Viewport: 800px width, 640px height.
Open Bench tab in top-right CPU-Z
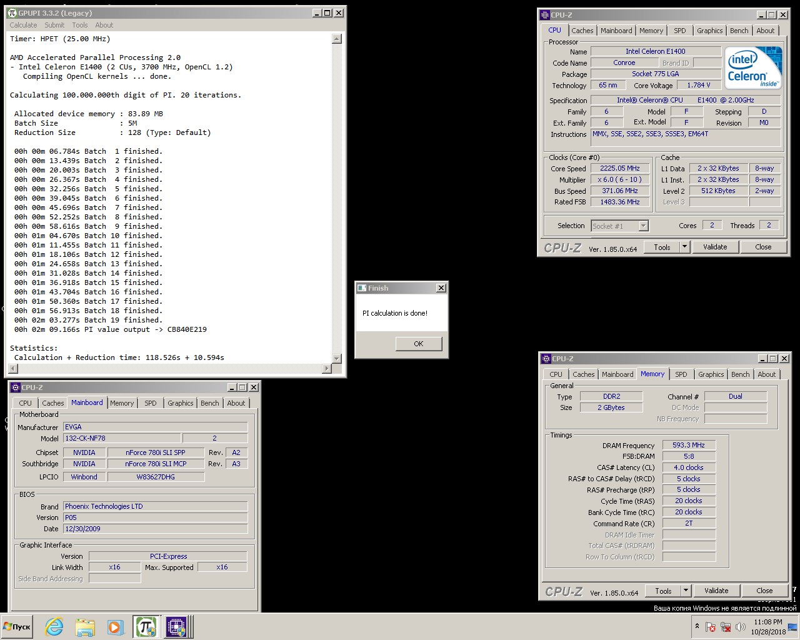tap(739, 31)
